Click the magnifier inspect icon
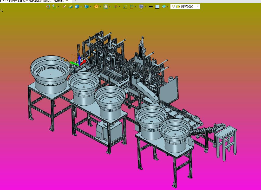Image resolution: width=261 pixels, height=190 pixels. point(106,7)
